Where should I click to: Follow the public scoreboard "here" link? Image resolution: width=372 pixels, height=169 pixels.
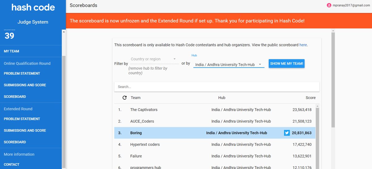coord(303,45)
